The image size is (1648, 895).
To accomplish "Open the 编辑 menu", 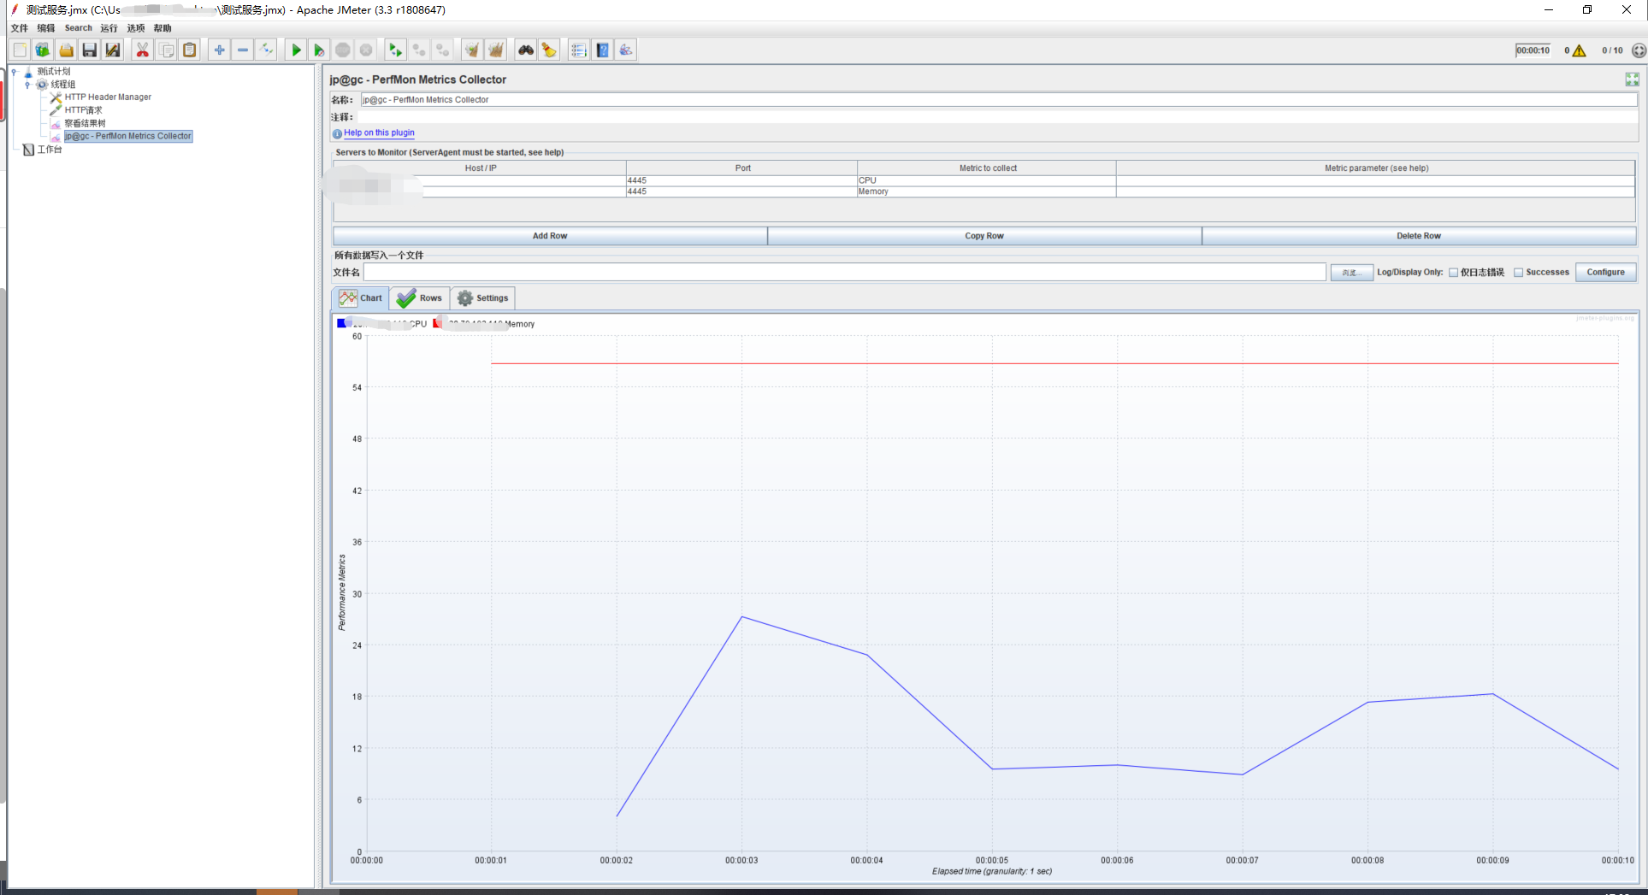I will 46,28.
